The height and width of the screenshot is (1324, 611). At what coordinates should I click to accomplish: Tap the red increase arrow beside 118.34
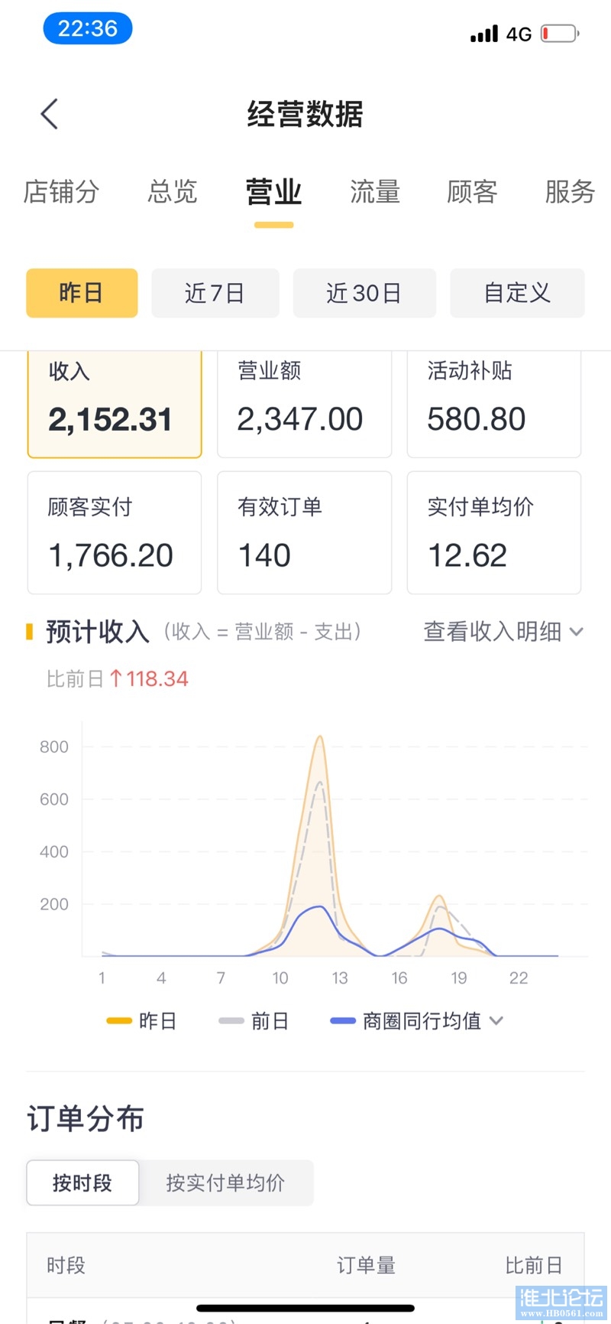116,678
